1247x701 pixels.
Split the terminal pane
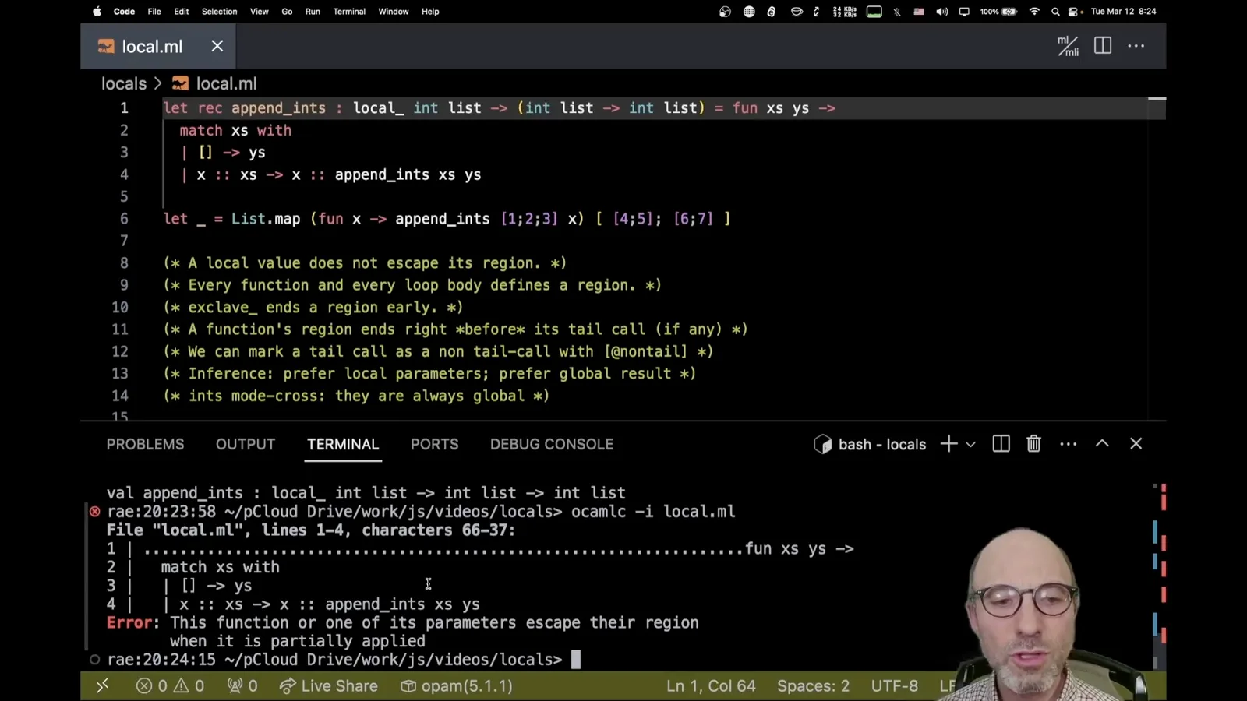[x=1001, y=444]
